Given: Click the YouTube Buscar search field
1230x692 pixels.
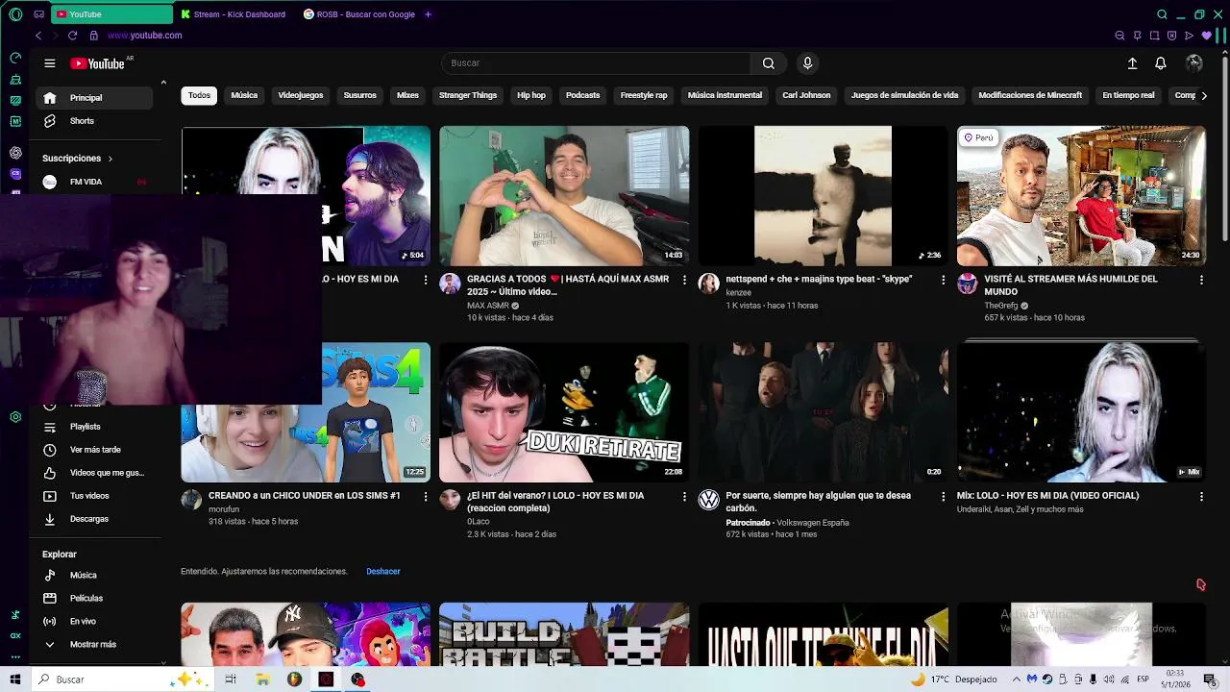Looking at the screenshot, I should (x=596, y=63).
